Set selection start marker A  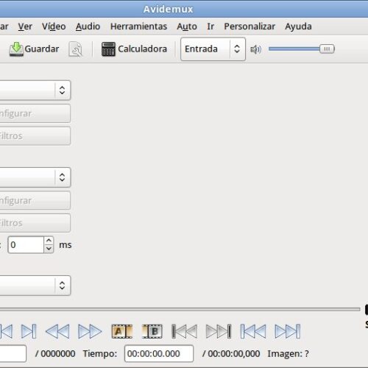coord(122,331)
